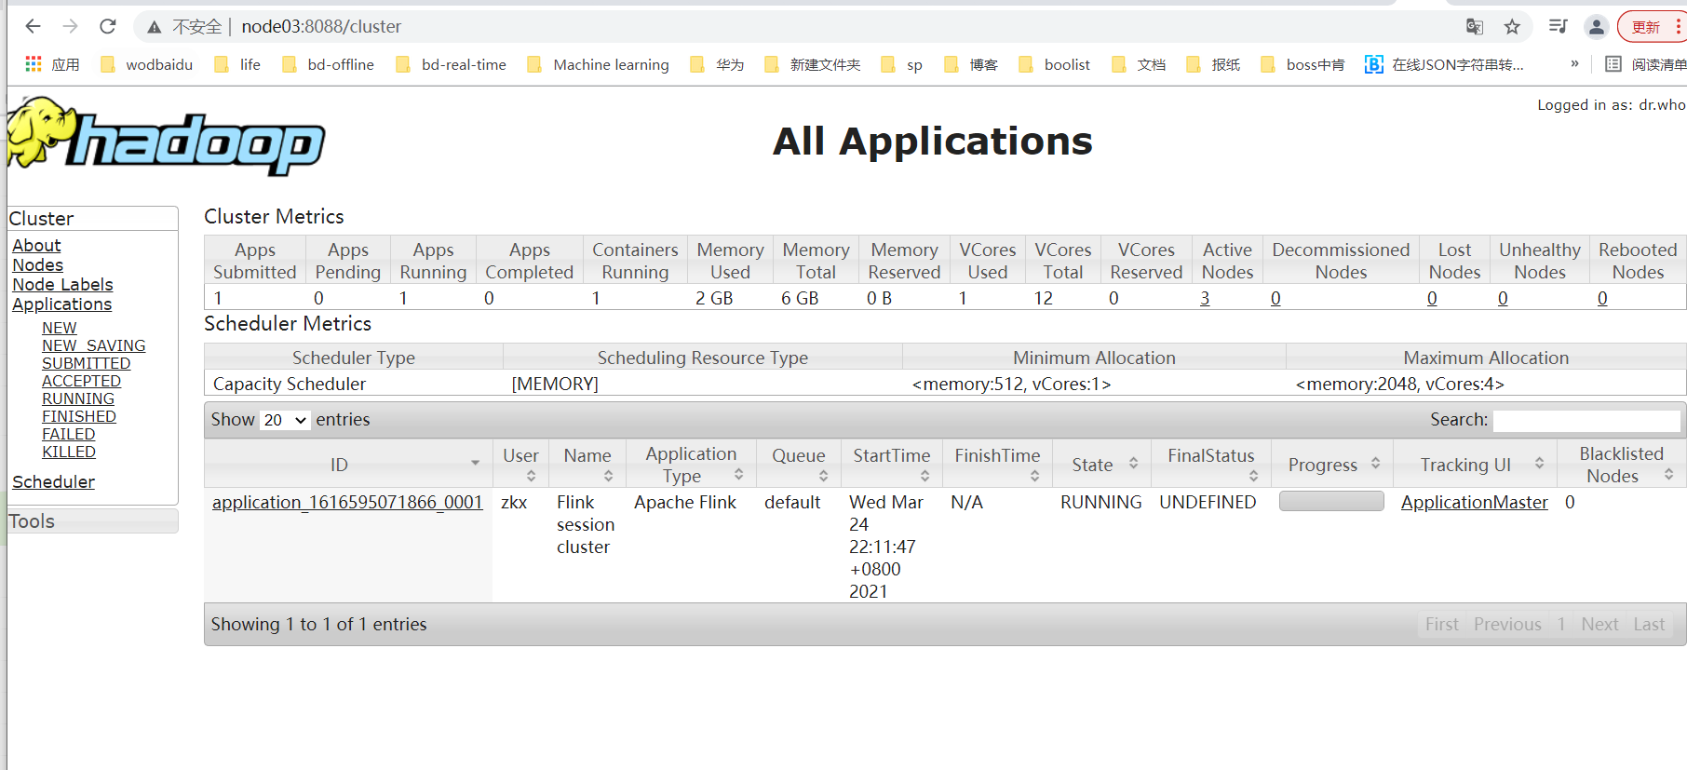
Task: Reload the page with the refresh icon
Action: coord(108,26)
